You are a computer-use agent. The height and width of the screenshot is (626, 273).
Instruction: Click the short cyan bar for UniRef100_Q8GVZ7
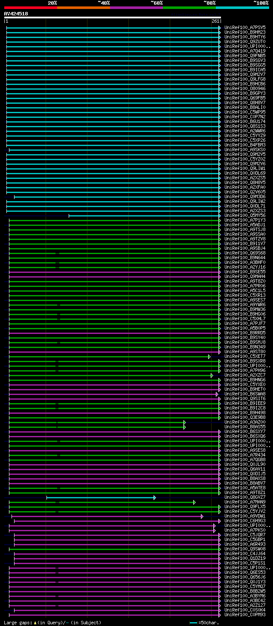point(101,497)
